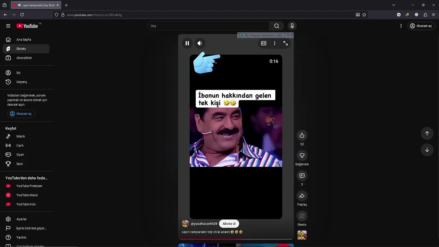Screen dimensions: 439x247
Task: Select the sayın zamparator bey browser tab
Action: pyautogui.click(x=36, y=5)
